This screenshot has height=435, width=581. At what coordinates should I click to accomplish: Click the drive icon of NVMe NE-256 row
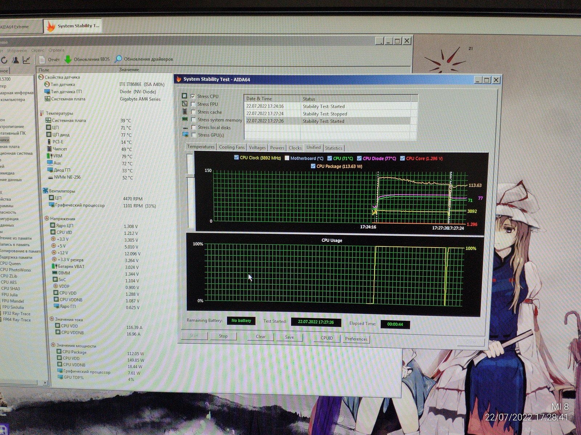click(50, 178)
